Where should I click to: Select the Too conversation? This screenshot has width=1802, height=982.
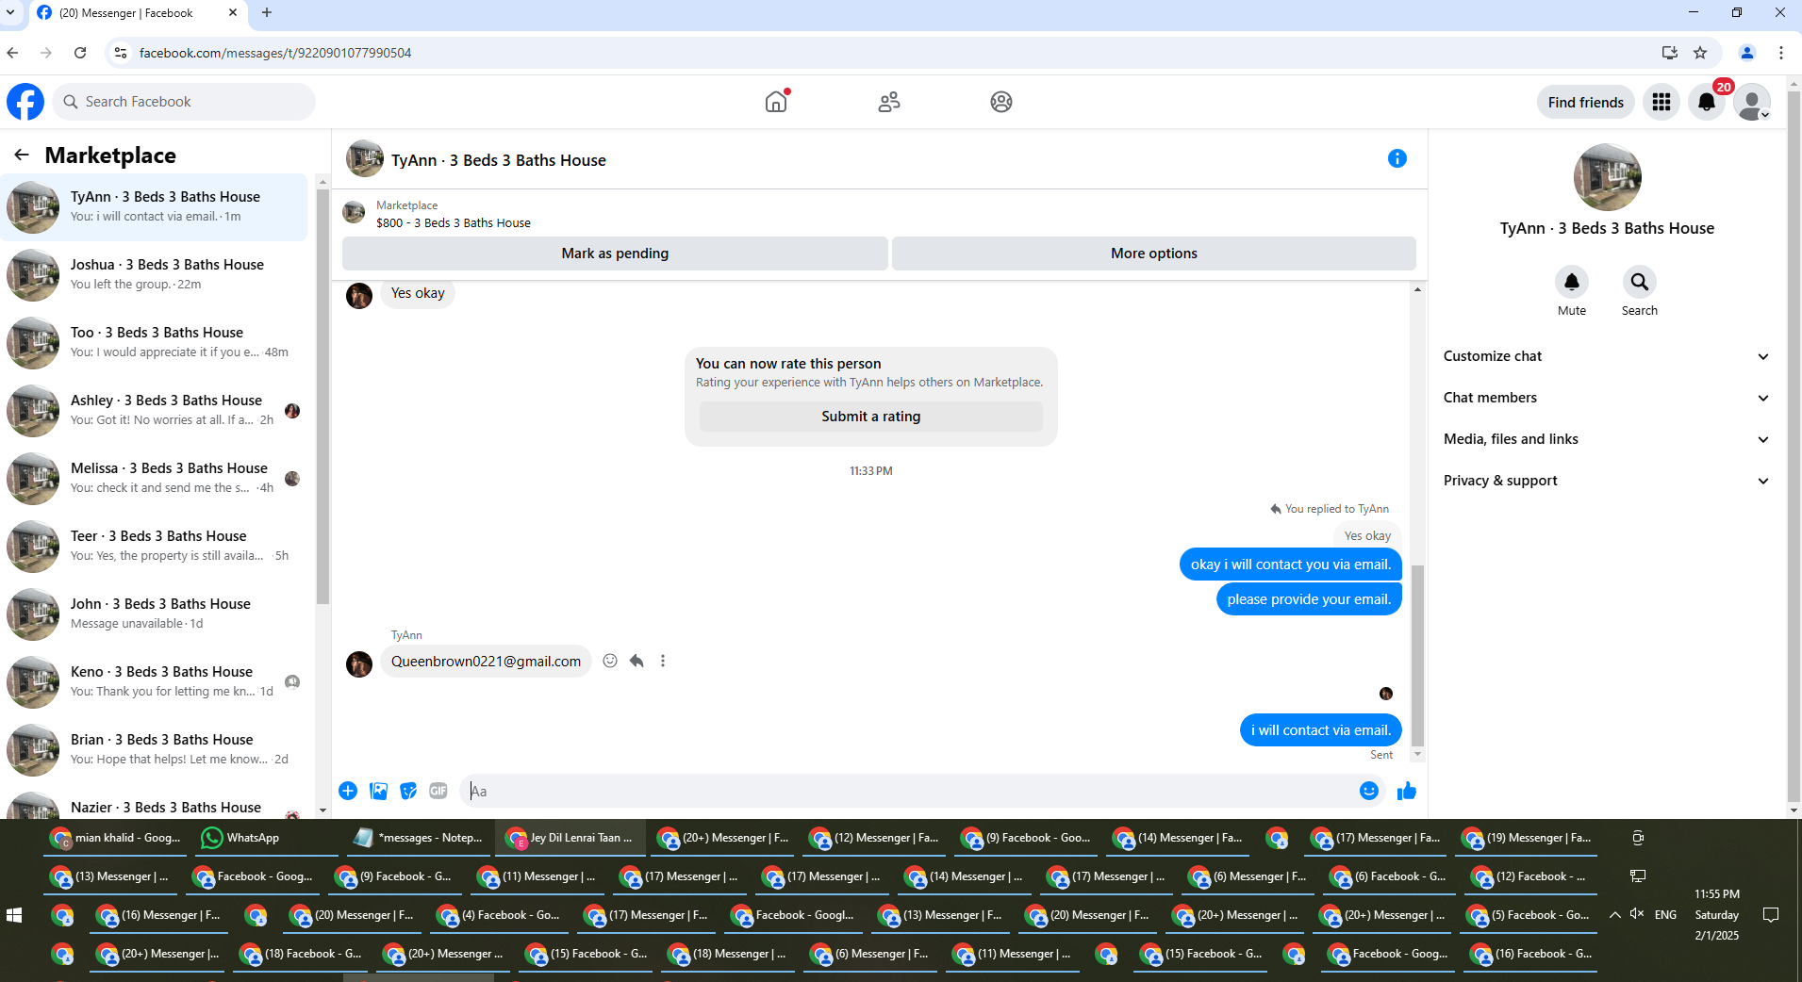[x=155, y=341]
